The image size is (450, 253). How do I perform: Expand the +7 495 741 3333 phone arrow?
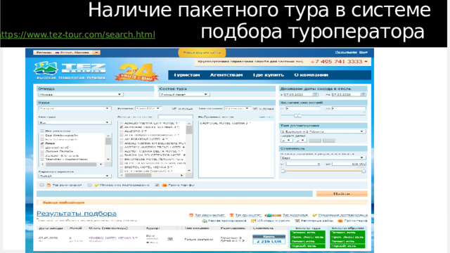coord(366,62)
